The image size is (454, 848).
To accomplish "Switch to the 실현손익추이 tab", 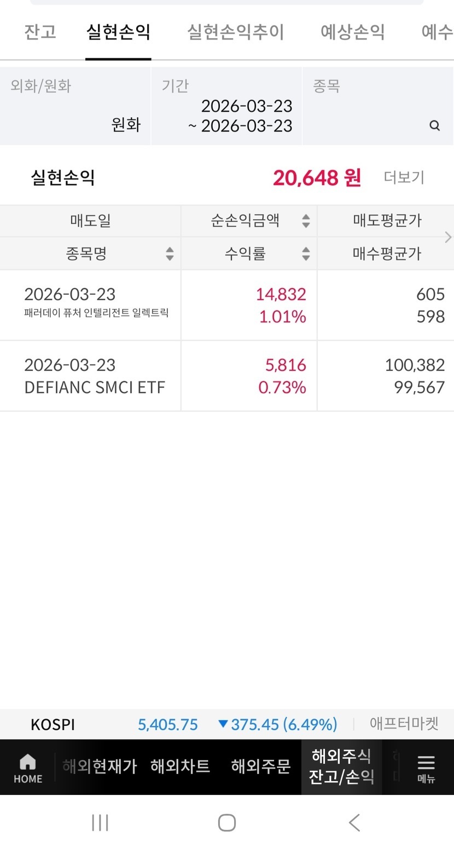I will 235,32.
